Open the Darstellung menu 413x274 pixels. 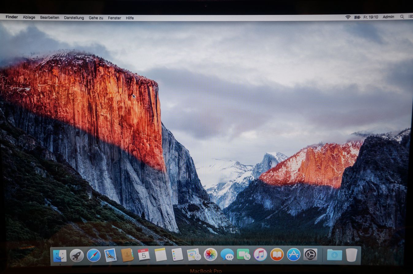(x=74, y=18)
